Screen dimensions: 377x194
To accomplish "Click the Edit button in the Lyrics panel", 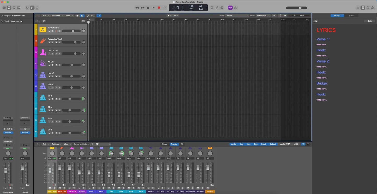I will click(x=370, y=21).
